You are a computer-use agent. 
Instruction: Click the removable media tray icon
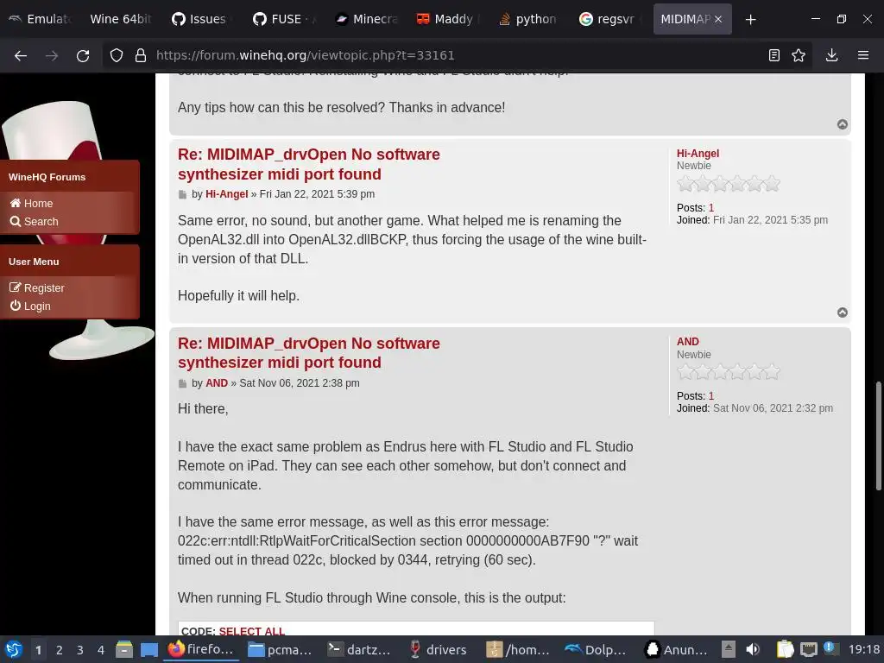pyautogui.click(x=729, y=649)
